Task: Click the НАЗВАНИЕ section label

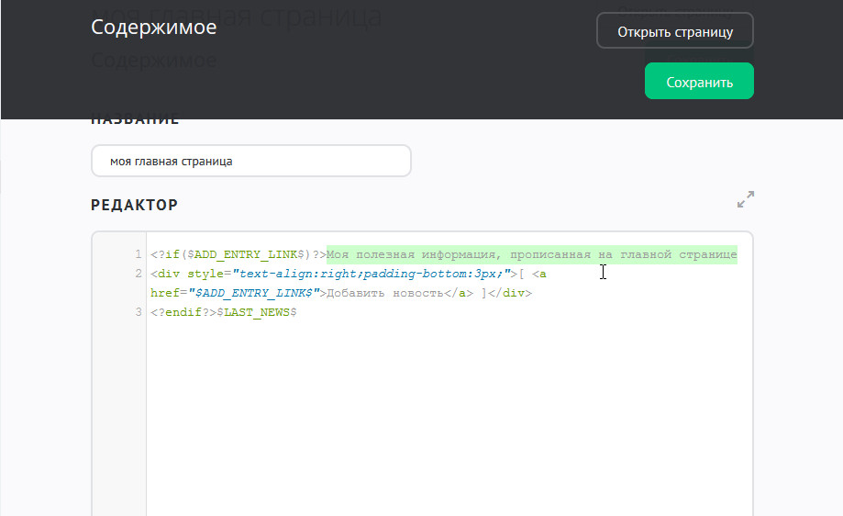Action: [134, 120]
